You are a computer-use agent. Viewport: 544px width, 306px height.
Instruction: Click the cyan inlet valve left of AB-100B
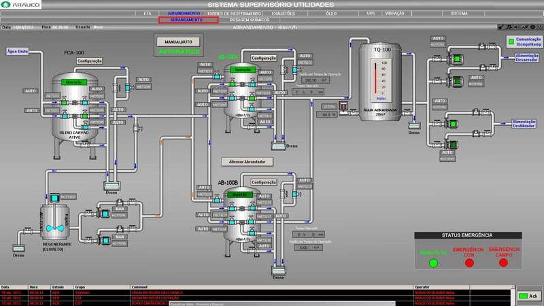[x=217, y=199]
